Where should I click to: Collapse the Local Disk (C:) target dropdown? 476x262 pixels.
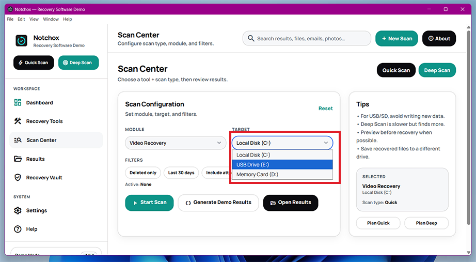point(282,143)
